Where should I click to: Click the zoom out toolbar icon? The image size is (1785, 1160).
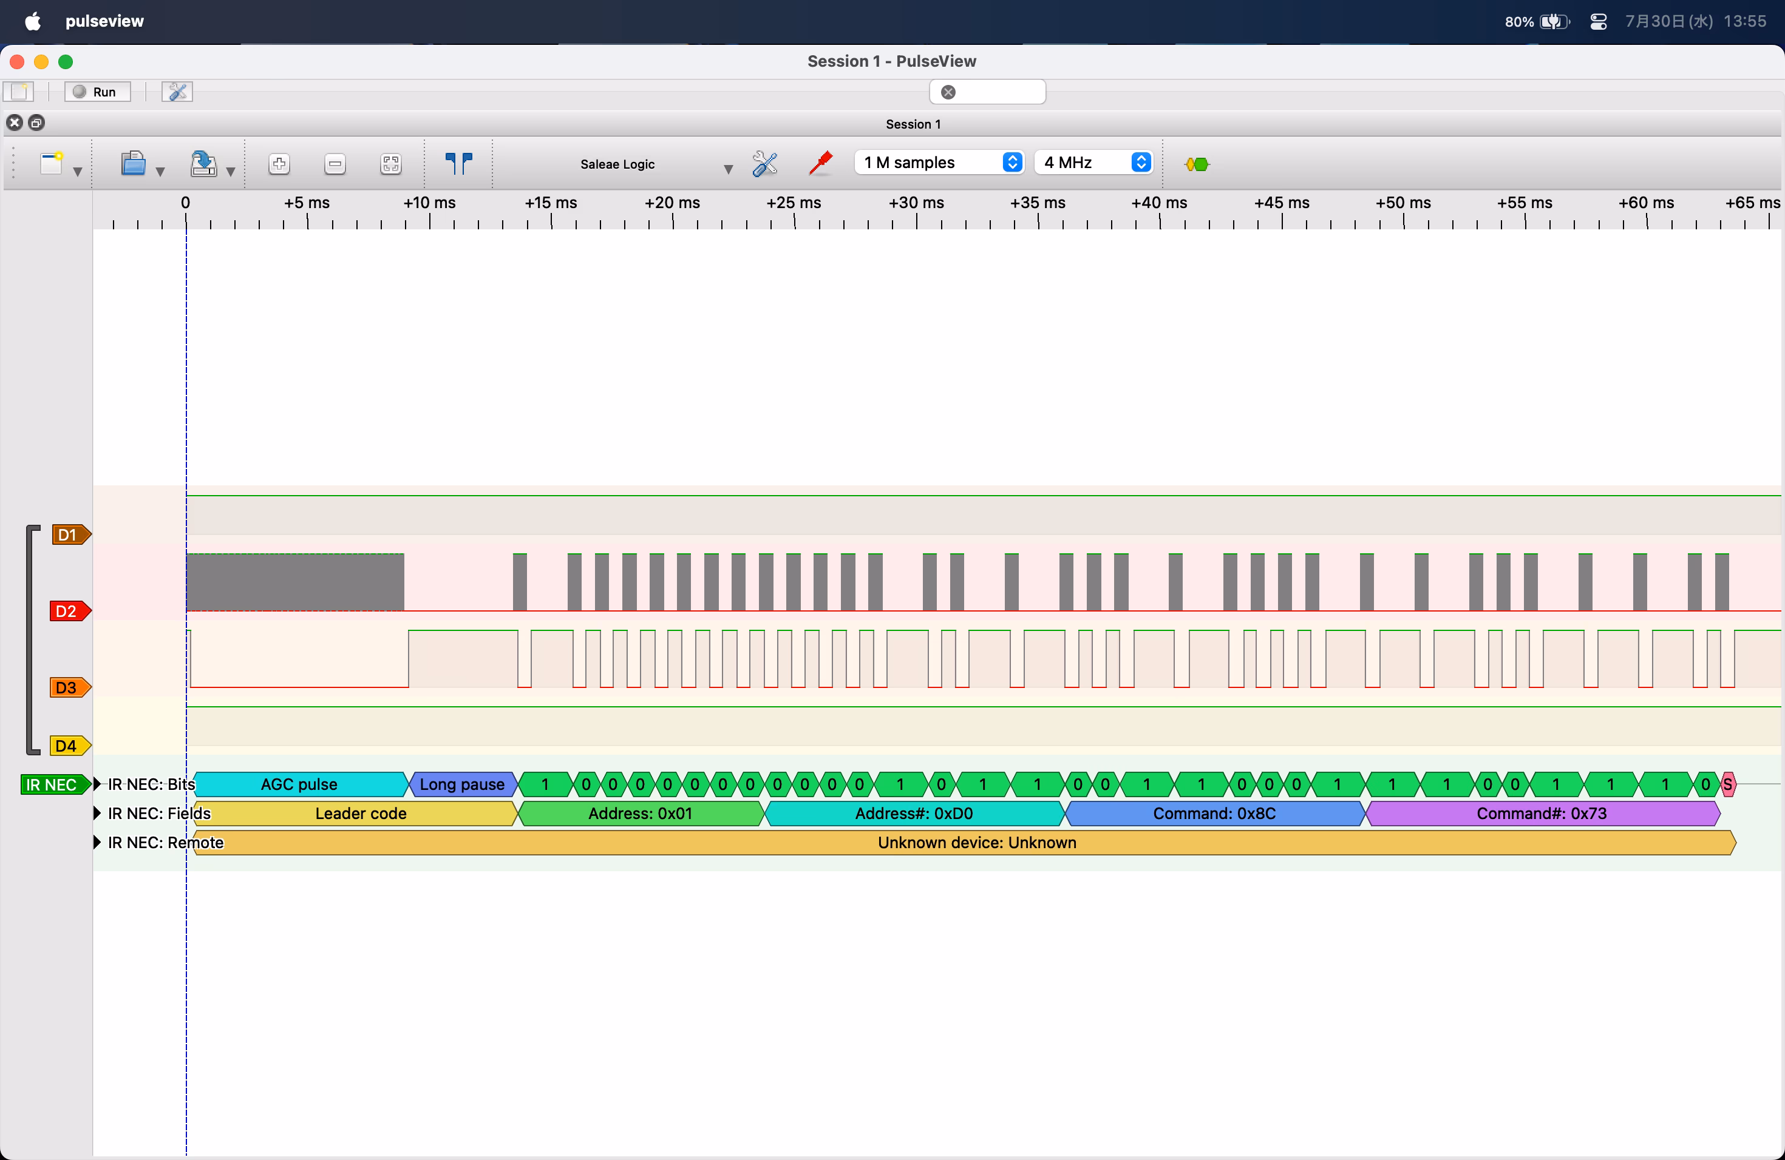[335, 164]
